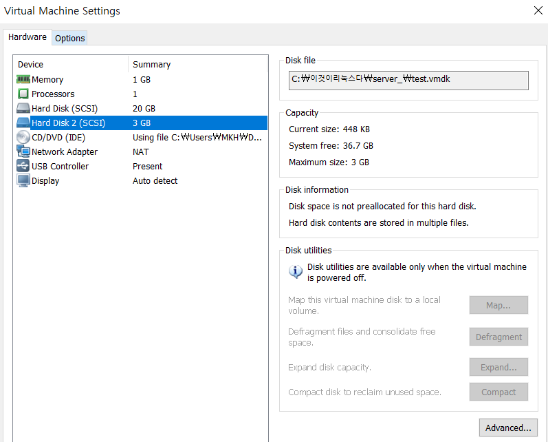This screenshot has height=442, width=548.
Task: Click the Display monitor icon
Action: coord(23,180)
